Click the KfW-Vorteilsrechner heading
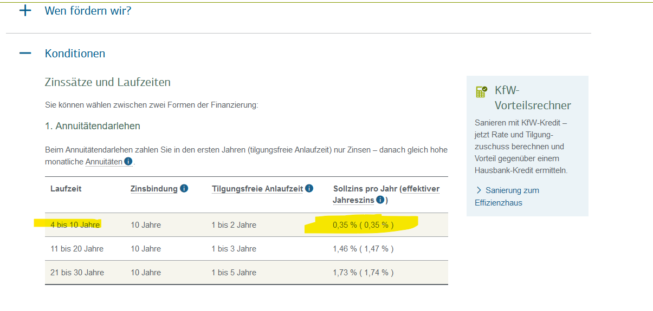Screen dimensions: 653x311 click(x=532, y=97)
